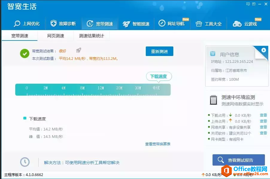The width and height of the screenshot is (270, 179).
Task: Minimize the 智宽生活 window
Action: 260,4
